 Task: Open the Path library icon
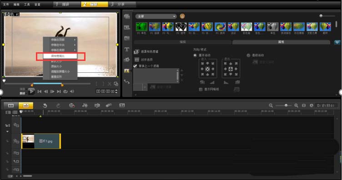[x=127, y=82]
